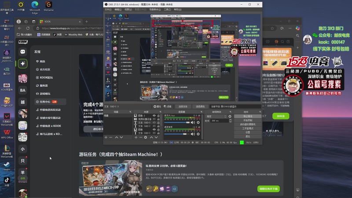Open 麦克风/Aux audio settings gear
This screenshot has width=352, height=198.
pyautogui.click(x=198, y=123)
